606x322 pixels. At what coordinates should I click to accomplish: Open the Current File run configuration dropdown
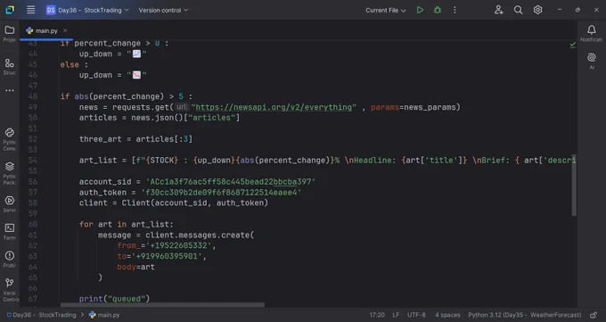tap(385, 10)
